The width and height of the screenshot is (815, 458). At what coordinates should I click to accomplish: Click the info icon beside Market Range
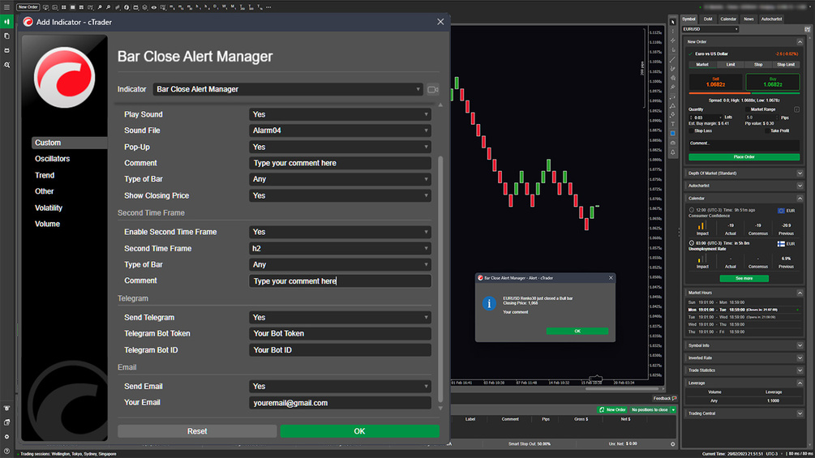[796, 109]
